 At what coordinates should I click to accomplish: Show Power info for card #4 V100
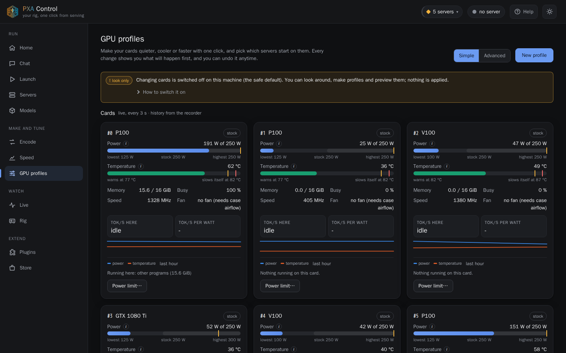(279, 327)
